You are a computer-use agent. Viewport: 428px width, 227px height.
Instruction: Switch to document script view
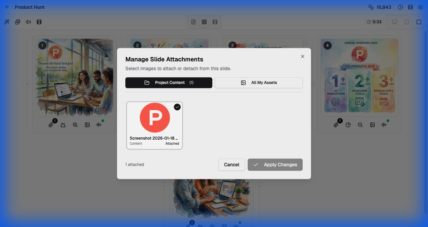193,22
